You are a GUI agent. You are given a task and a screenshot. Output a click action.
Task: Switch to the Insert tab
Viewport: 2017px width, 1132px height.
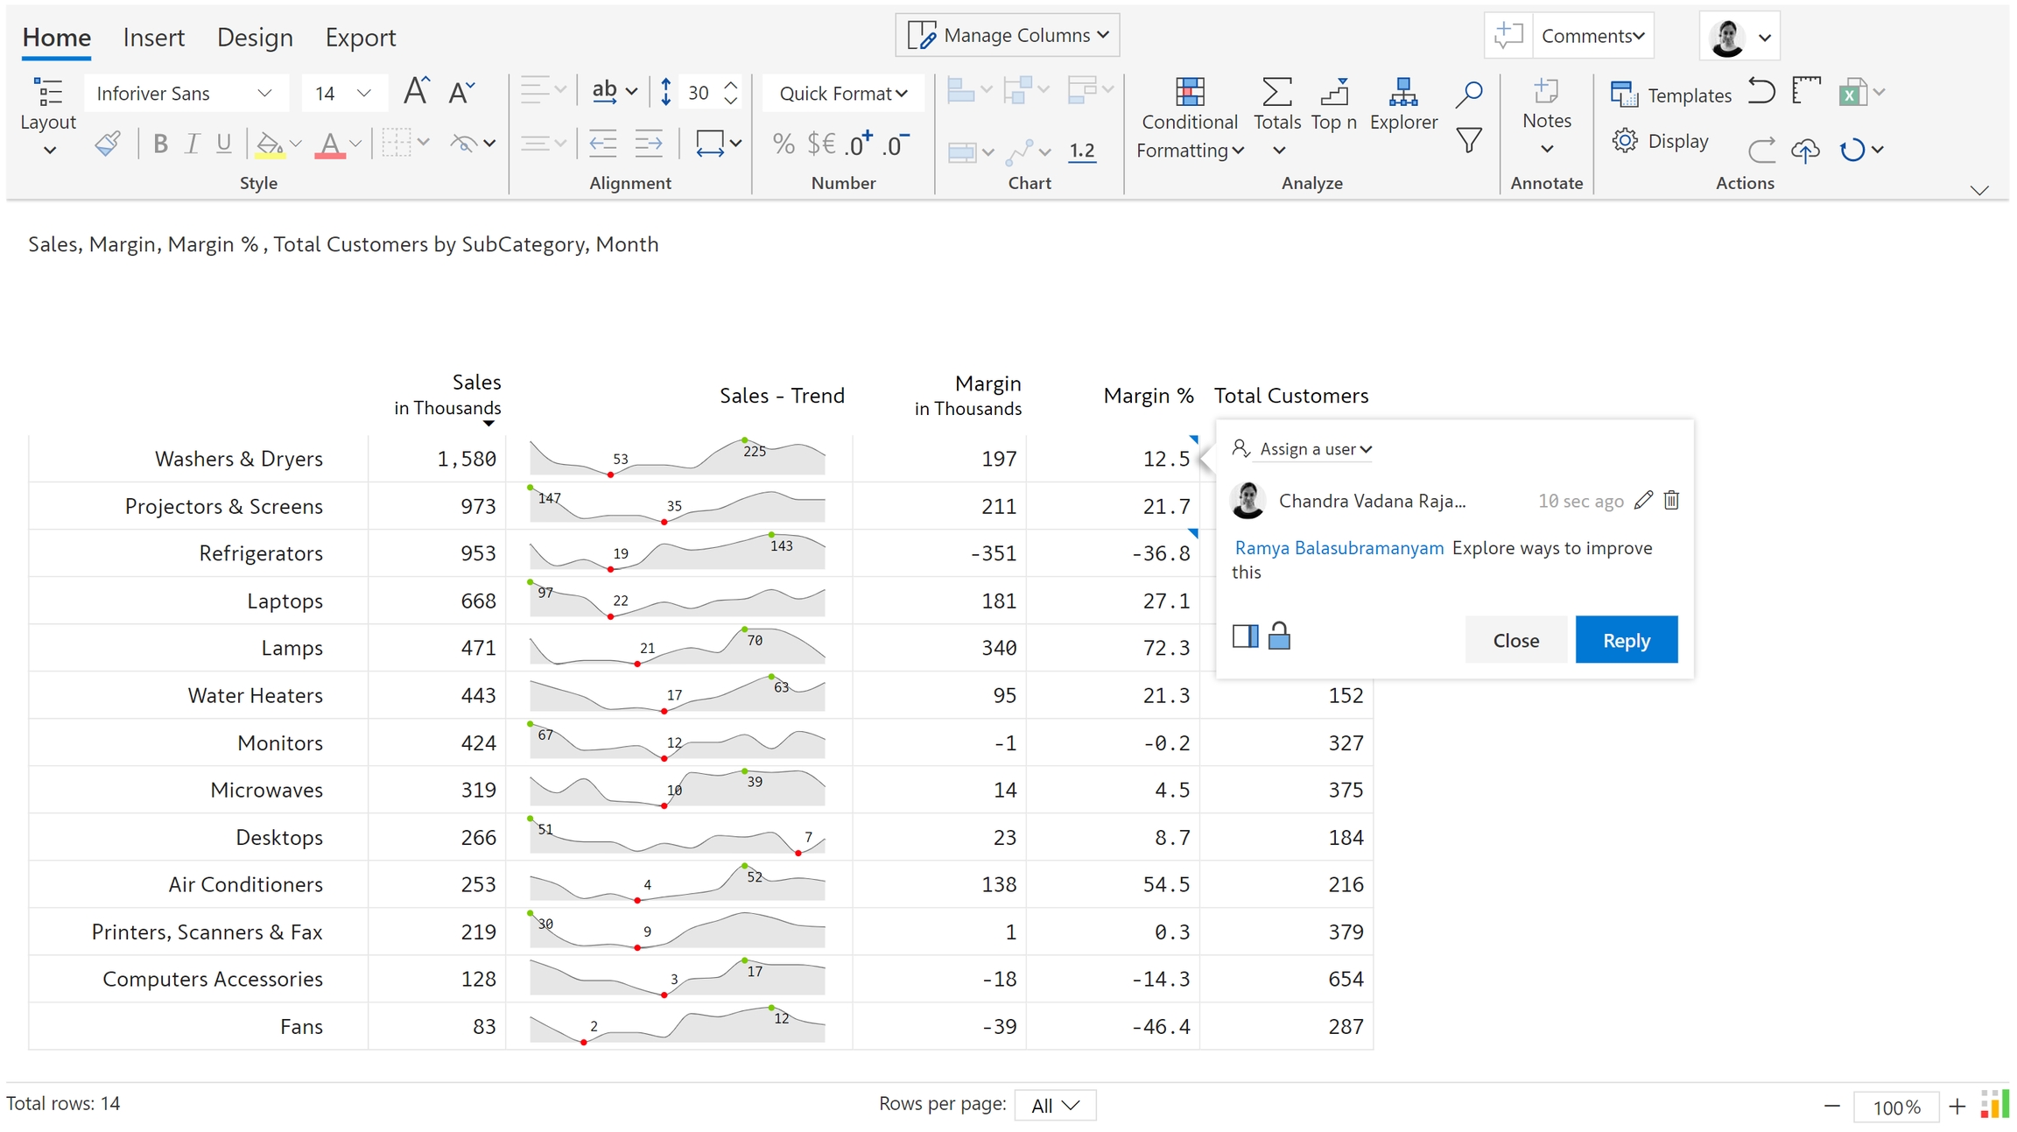click(153, 37)
